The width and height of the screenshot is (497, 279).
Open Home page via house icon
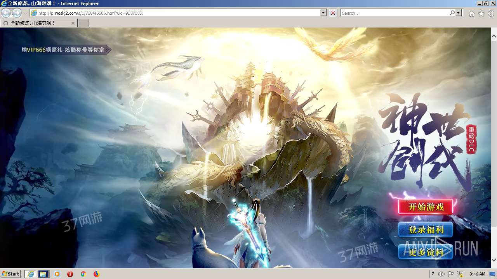471,14
